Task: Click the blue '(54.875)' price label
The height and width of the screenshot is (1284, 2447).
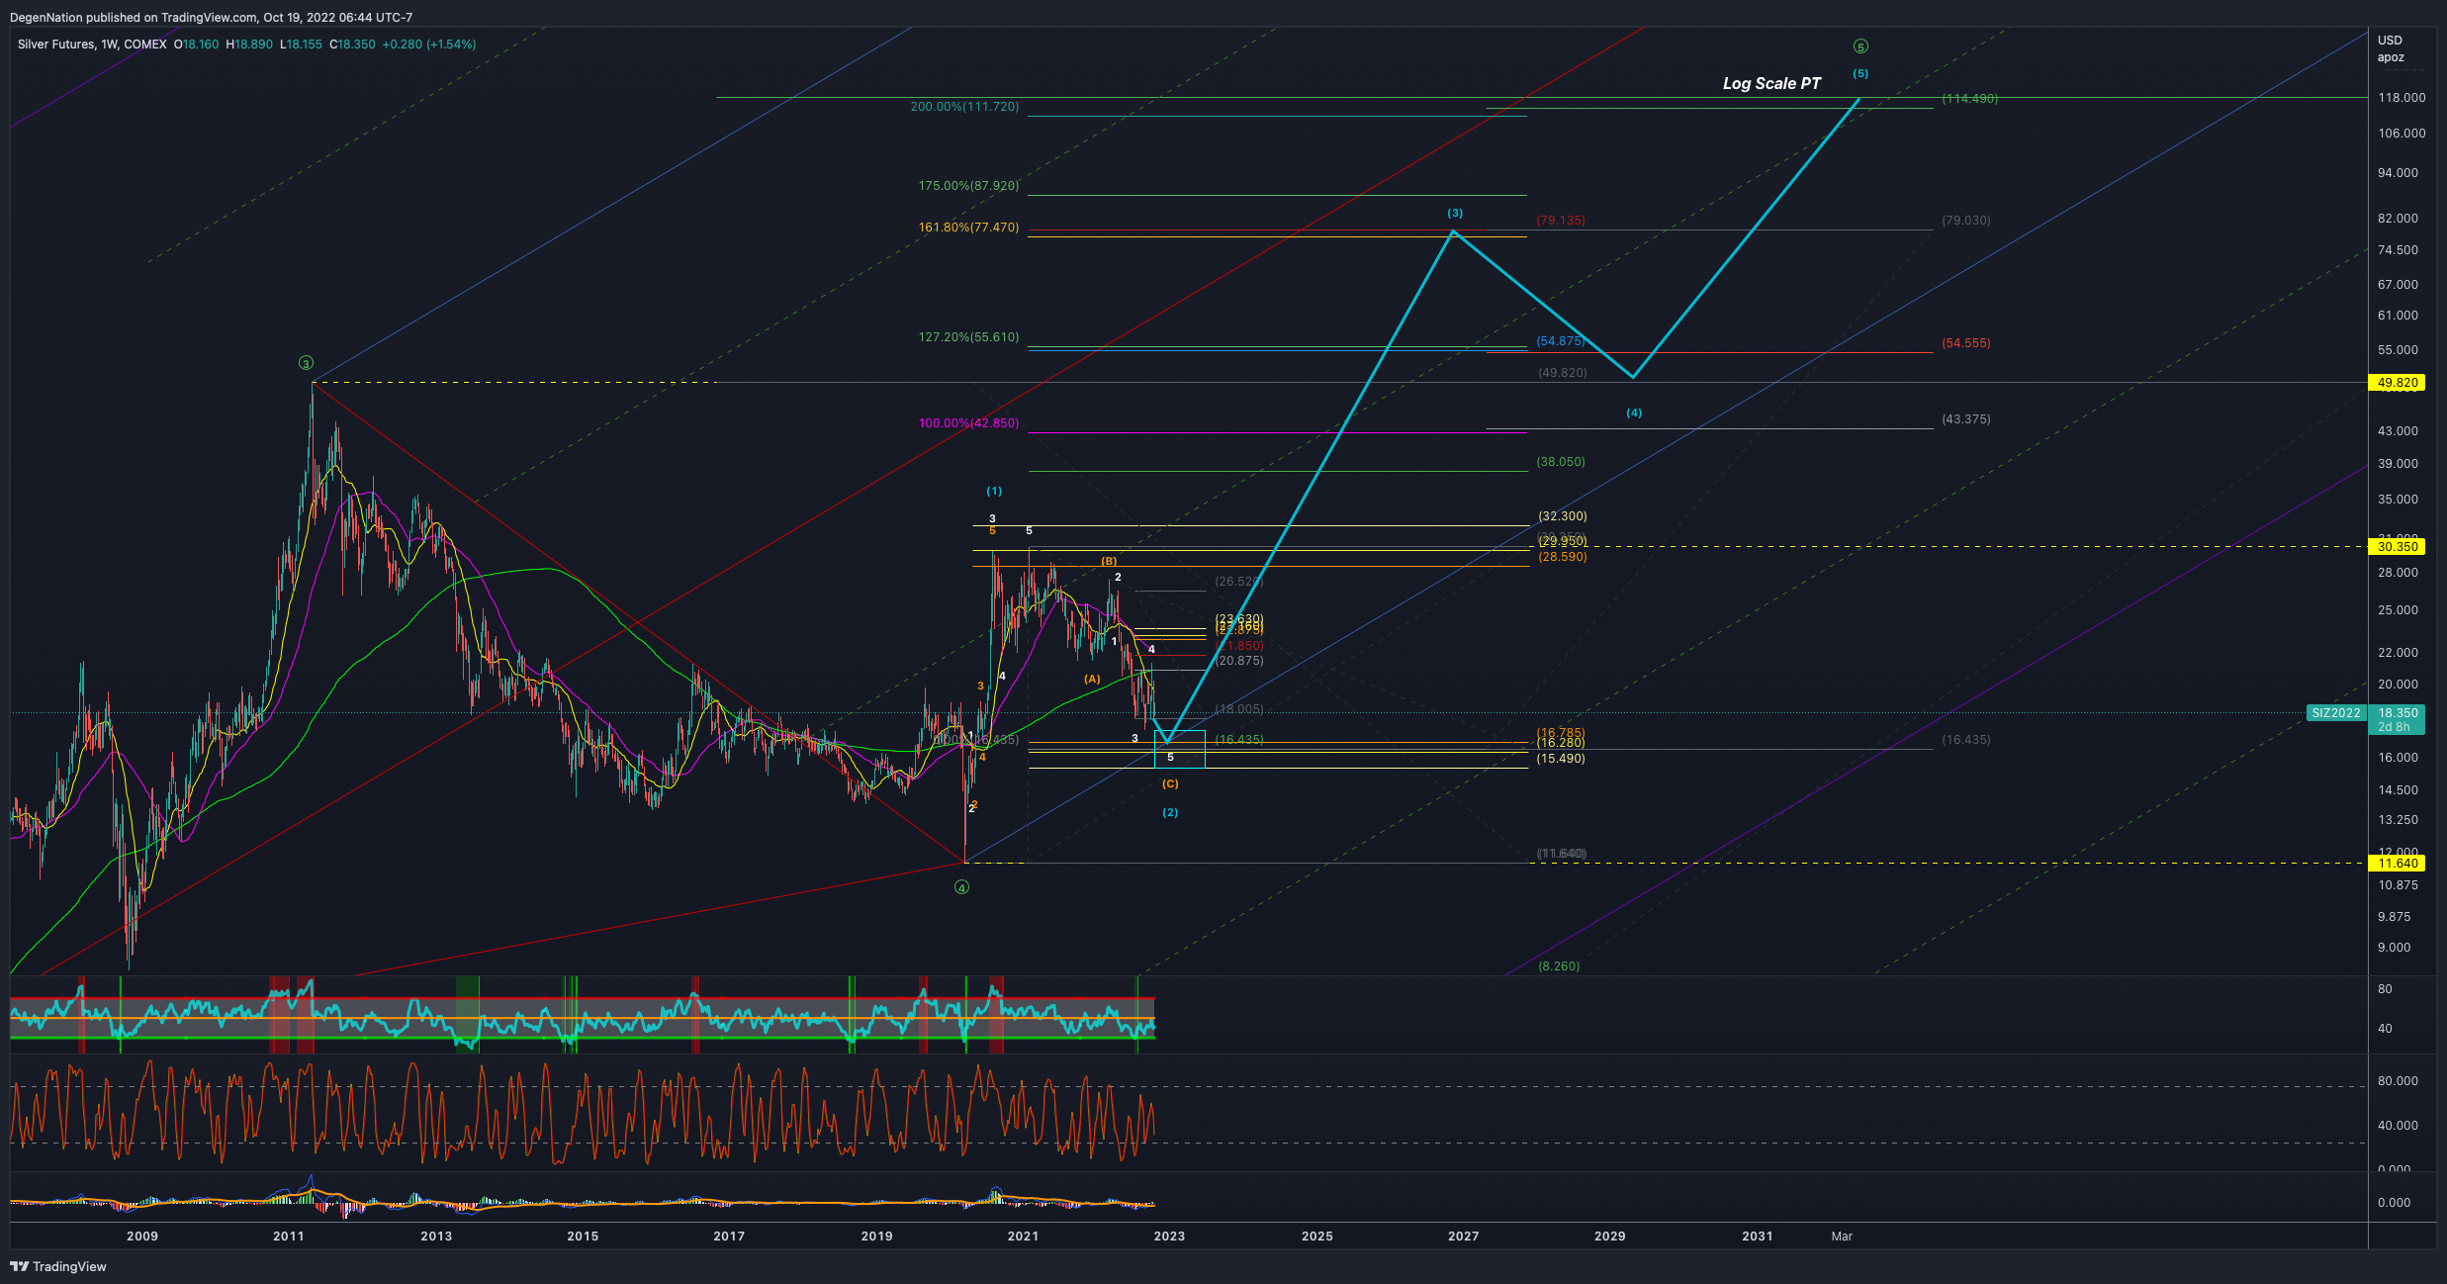Action: [x=1560, y=340]
